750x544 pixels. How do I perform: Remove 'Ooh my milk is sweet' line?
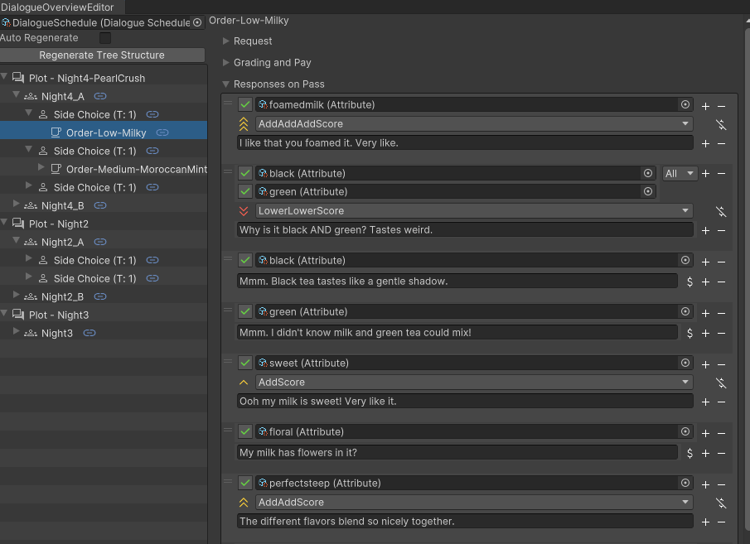click(721, 402)
